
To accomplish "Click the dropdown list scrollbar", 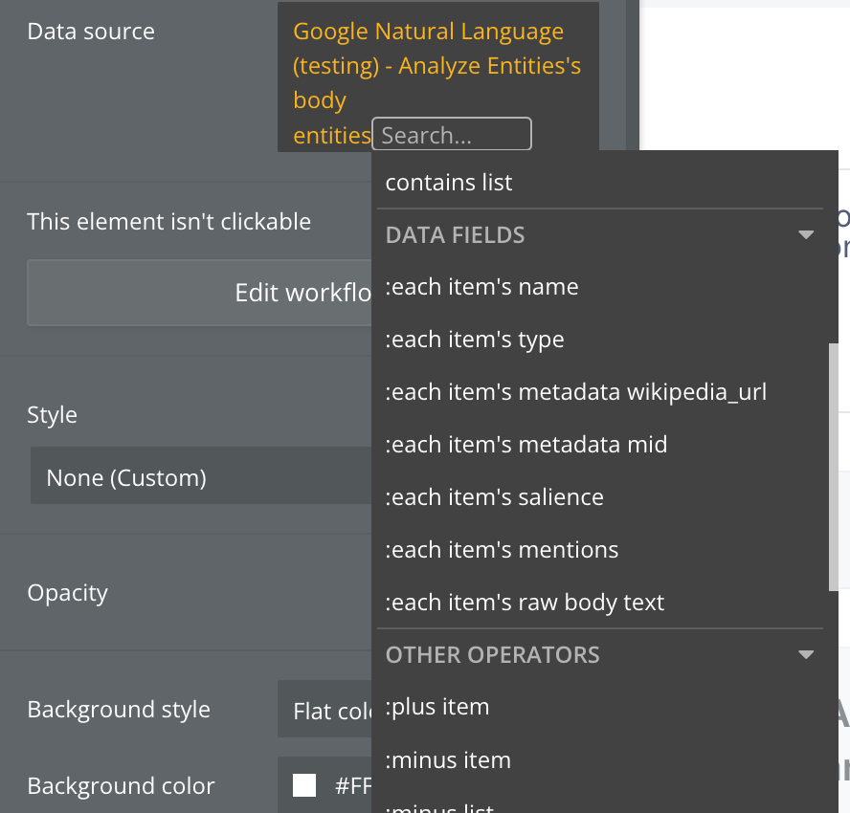I will tap(833, 466).
